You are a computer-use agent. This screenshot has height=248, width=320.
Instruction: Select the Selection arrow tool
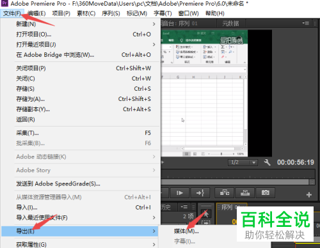(206, 213)
